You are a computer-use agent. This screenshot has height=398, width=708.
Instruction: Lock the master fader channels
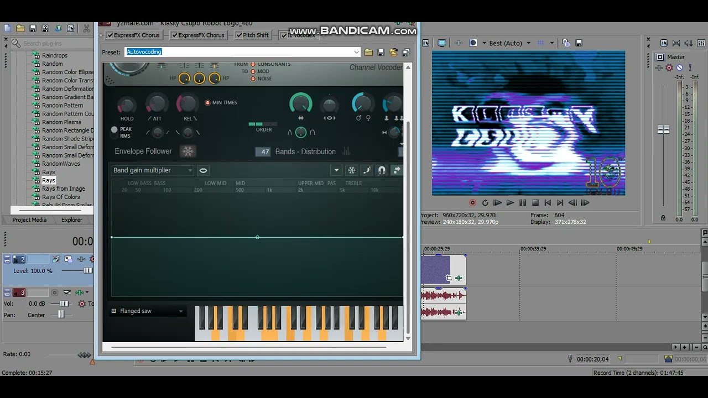pyautogui.click(x=663, y=218)
